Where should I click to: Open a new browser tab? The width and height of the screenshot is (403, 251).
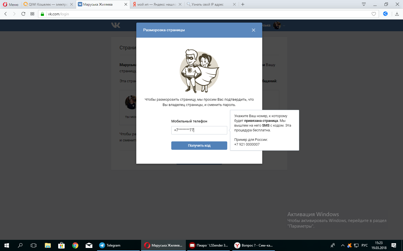(x=243, y=4)
